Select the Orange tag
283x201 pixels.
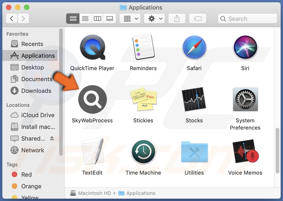30,186
